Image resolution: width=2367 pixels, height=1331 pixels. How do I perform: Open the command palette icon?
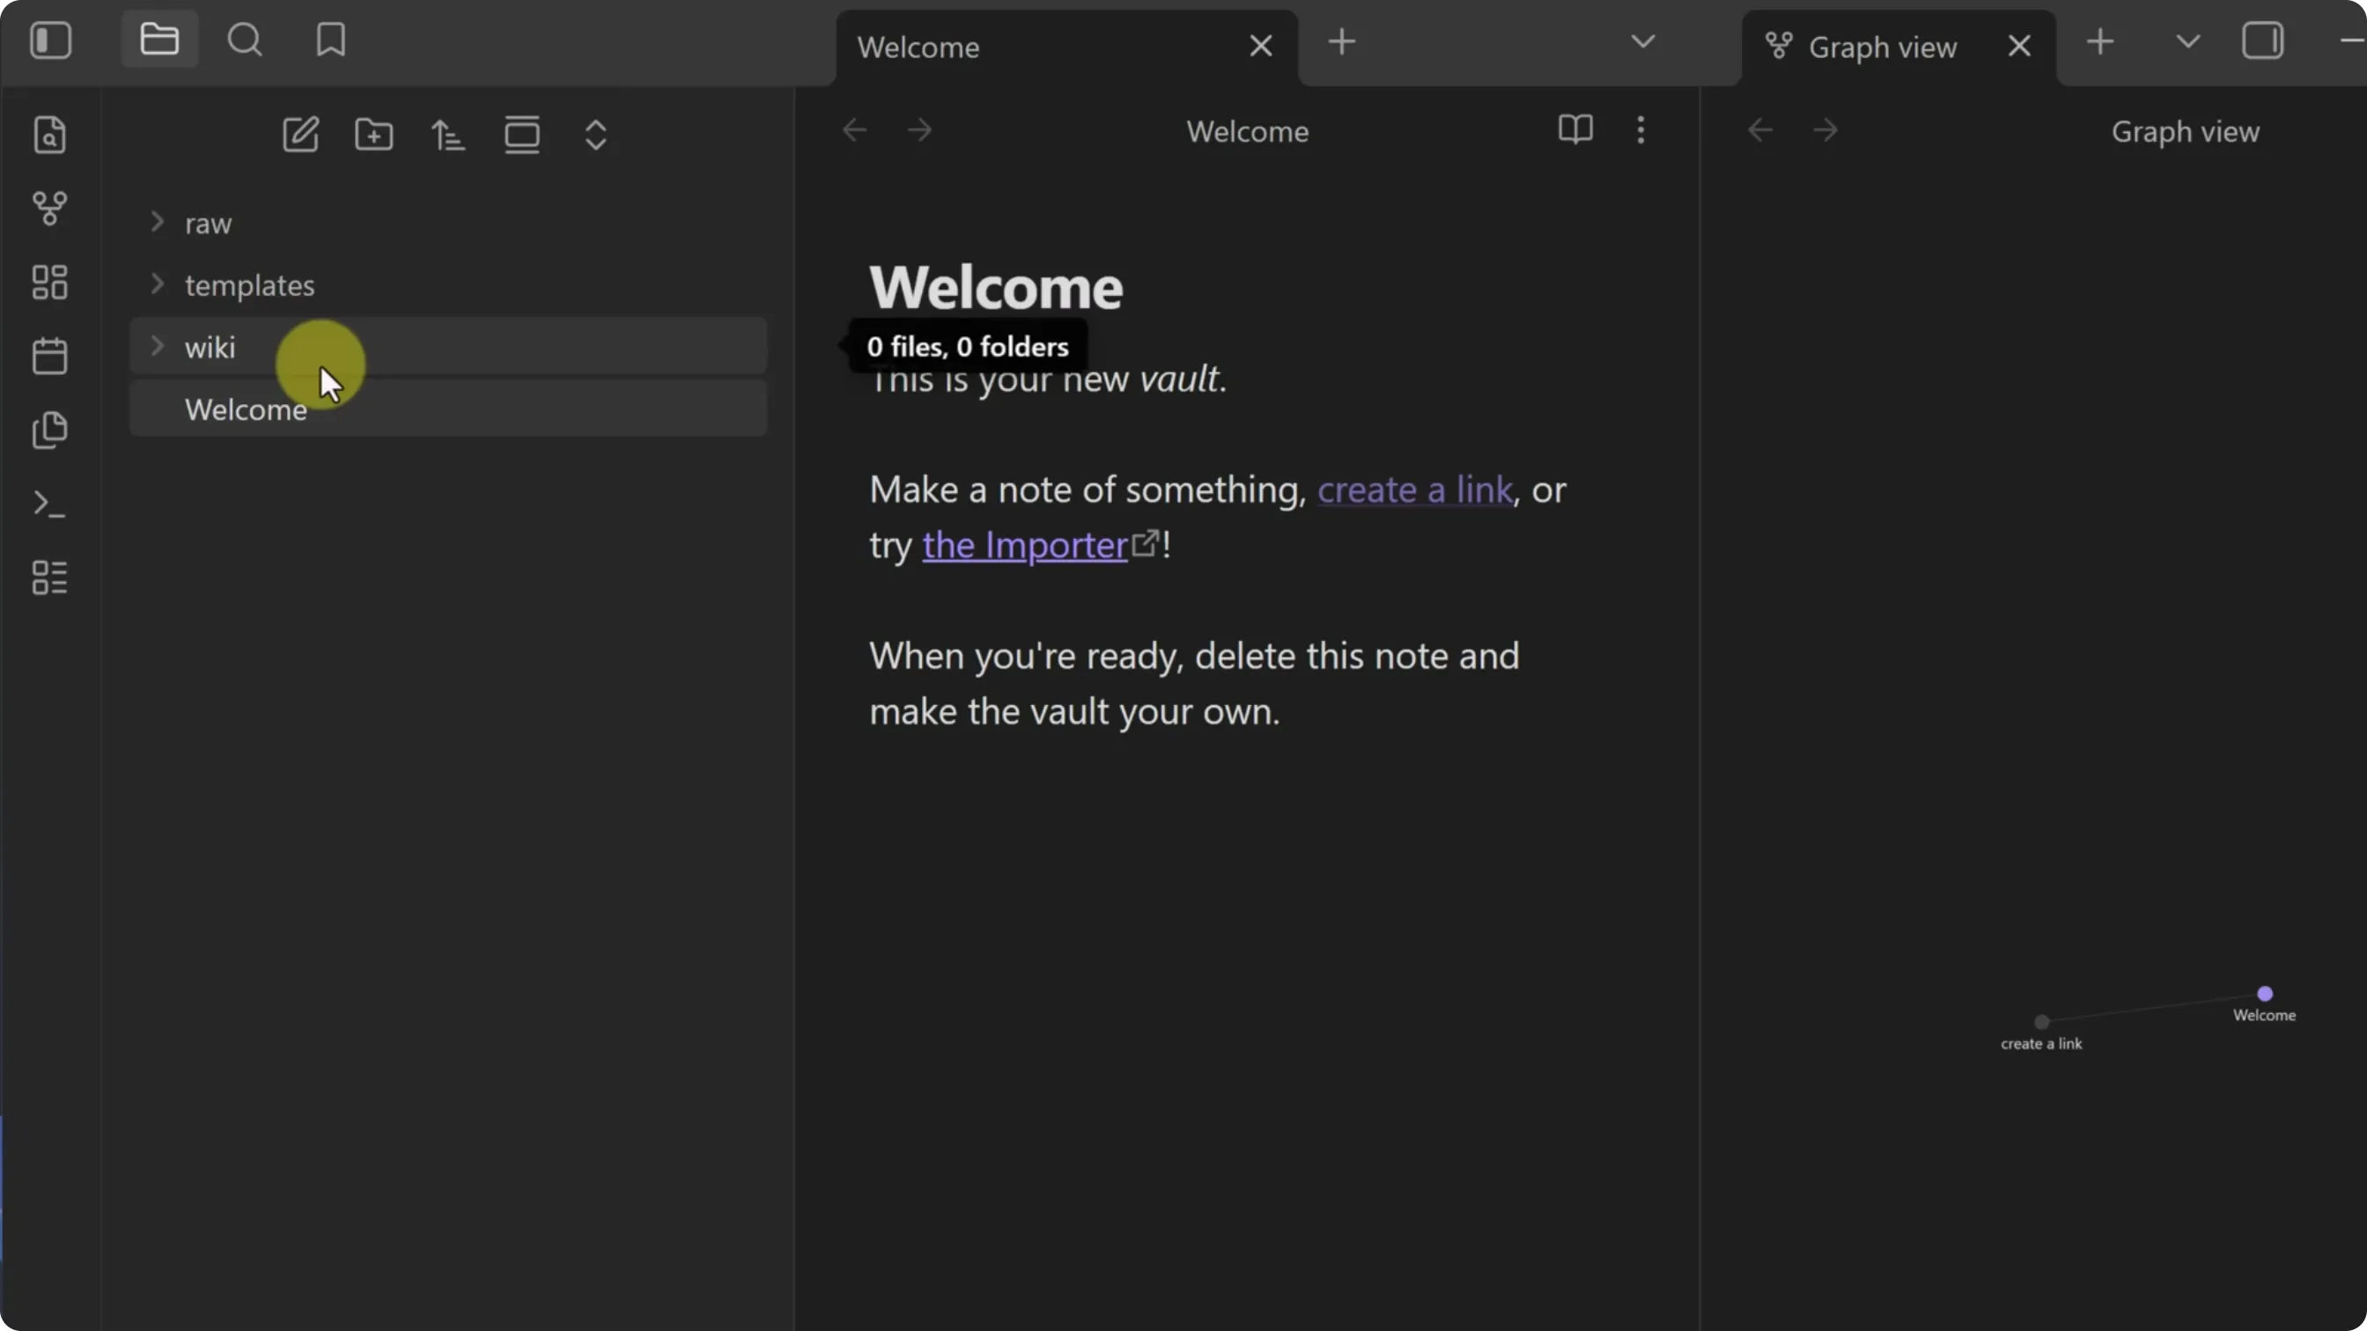coord(49,504)
